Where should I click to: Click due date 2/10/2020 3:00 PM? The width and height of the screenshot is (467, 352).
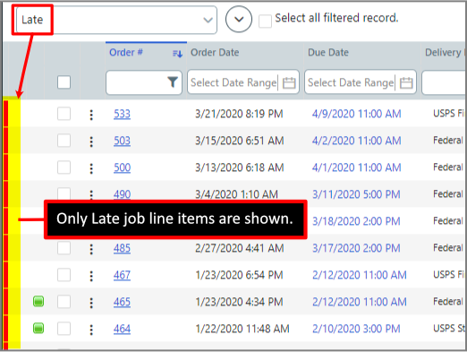[x=356, y=329]
